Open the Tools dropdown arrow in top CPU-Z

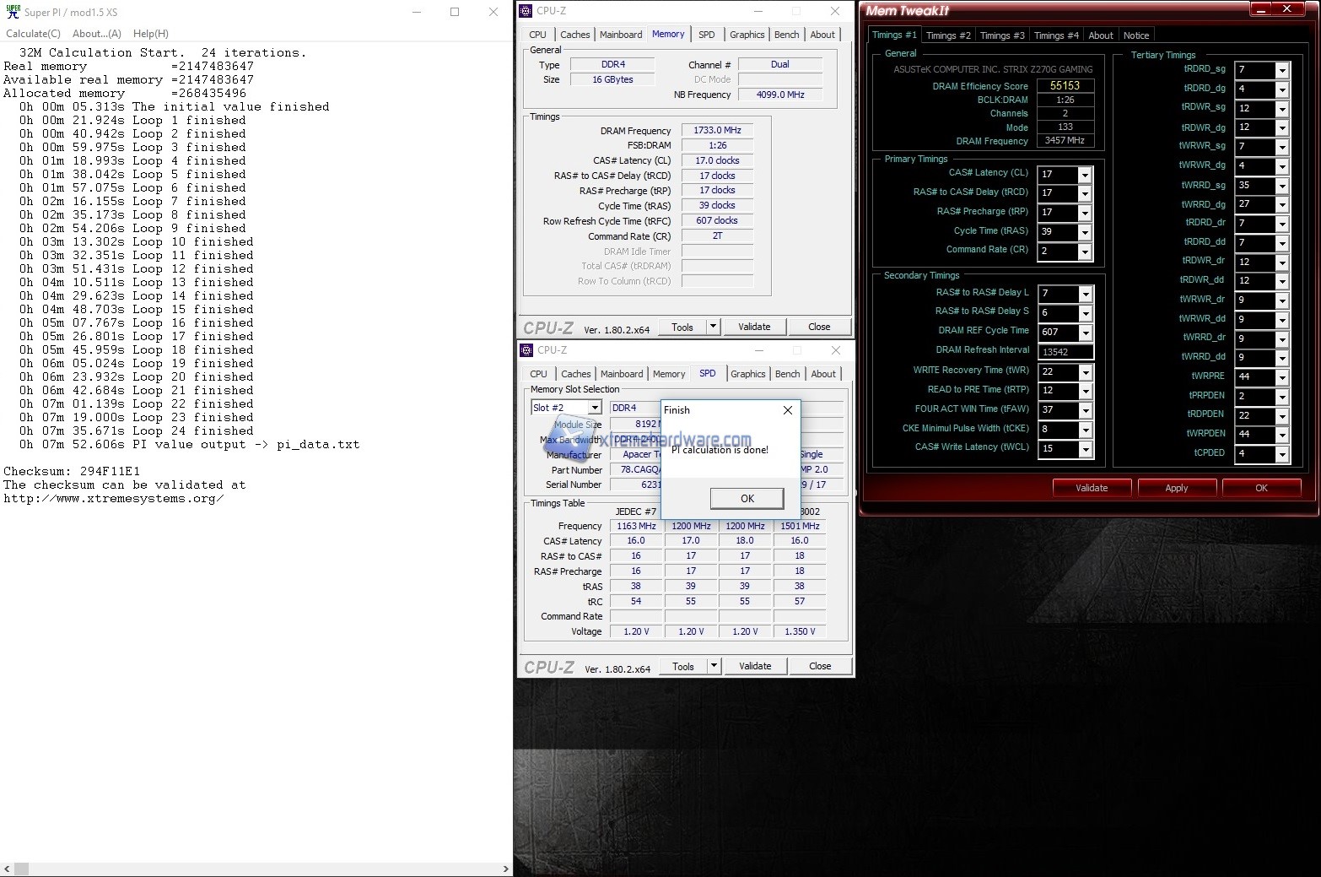pos(713,327)
